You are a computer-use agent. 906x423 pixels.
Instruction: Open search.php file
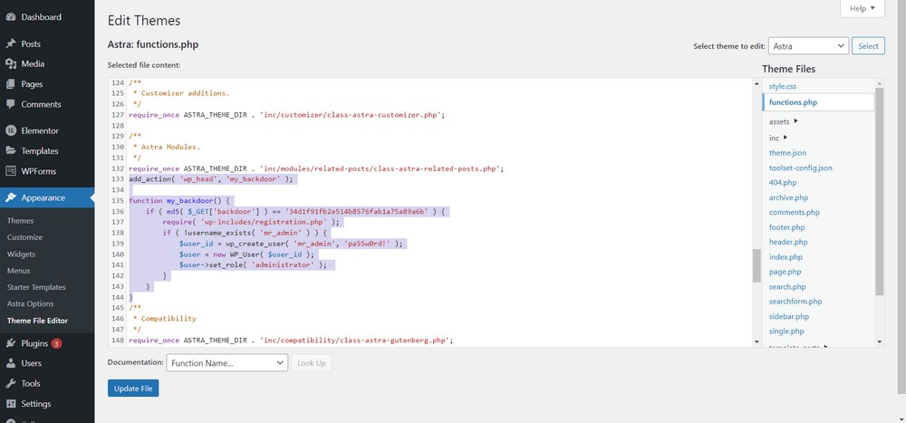click(x=787, y=287)
